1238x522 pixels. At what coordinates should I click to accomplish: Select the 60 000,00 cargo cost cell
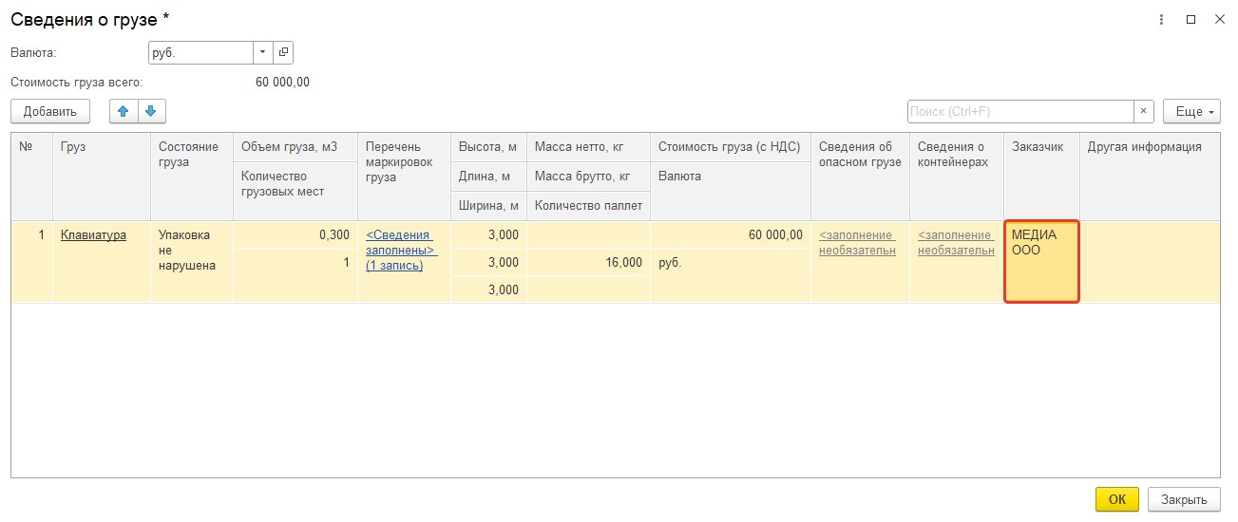731,234
